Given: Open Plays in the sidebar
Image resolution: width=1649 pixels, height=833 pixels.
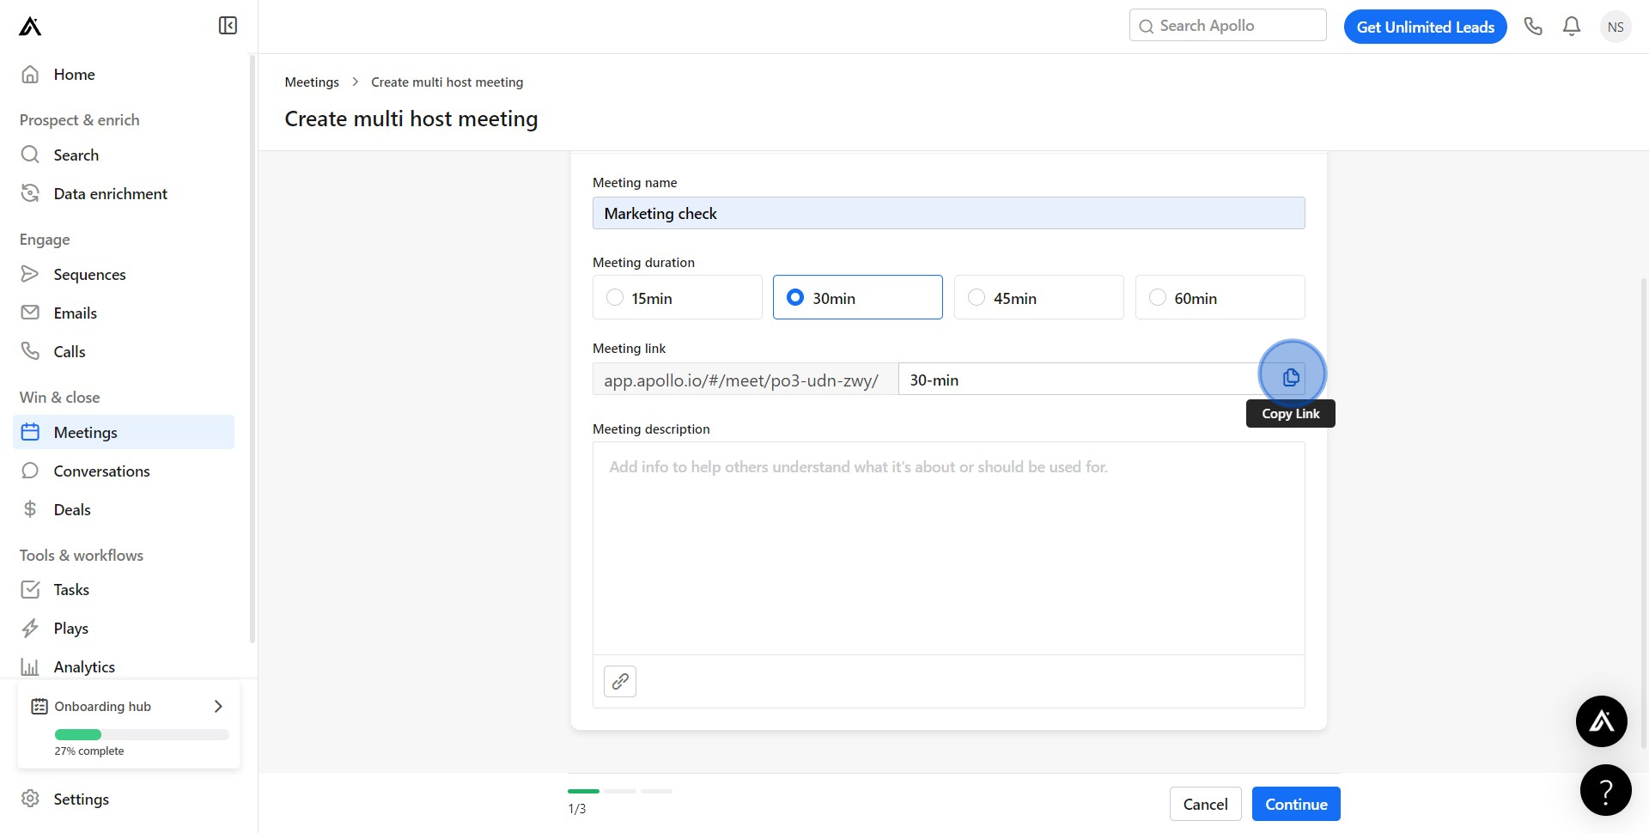Looking at the screenshot, I should (124, 628).
